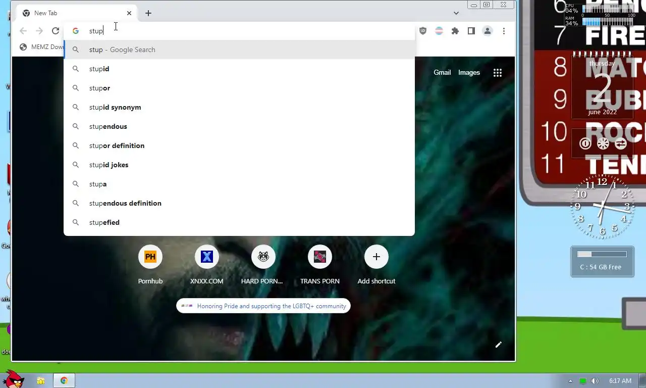Open the Images link

tap(469, 73)
